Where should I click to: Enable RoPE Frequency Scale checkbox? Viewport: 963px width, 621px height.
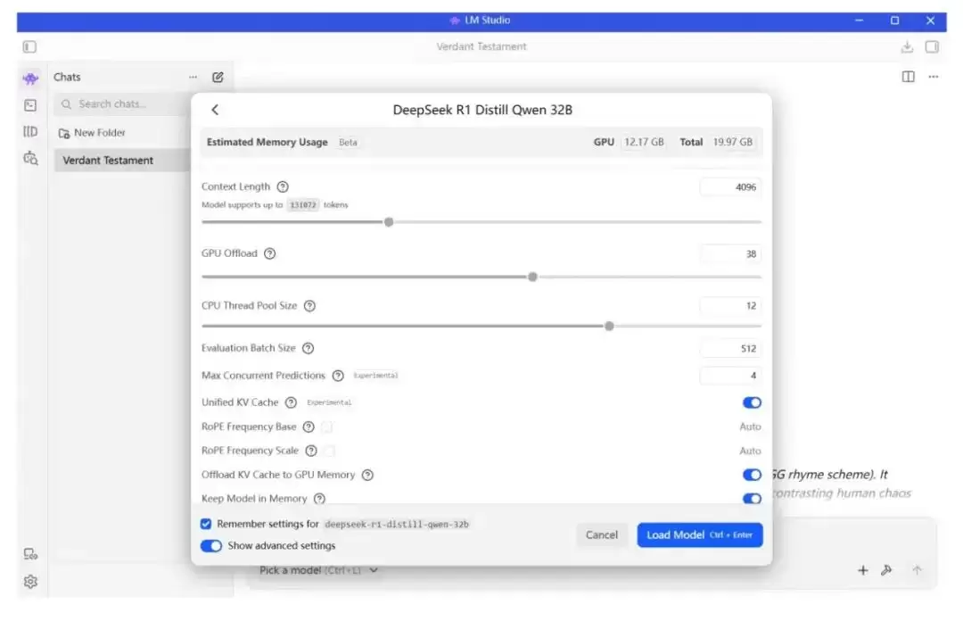(x=330, y=451)
